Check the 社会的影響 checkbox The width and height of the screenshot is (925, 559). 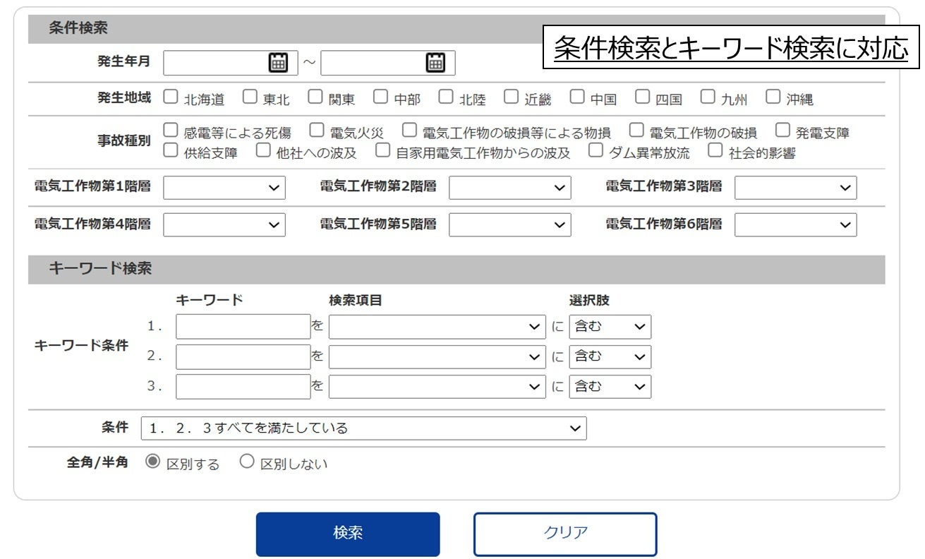point(715,150)
